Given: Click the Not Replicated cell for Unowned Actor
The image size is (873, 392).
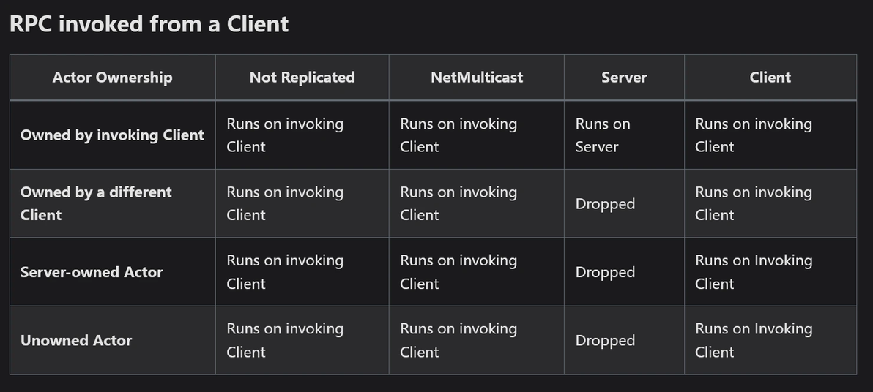Looking at the screenshot, I should (285, 340).
